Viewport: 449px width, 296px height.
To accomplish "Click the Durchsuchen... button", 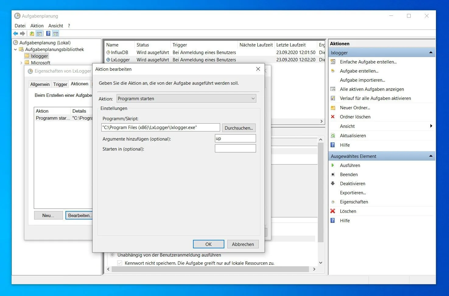I will point(239,128).
